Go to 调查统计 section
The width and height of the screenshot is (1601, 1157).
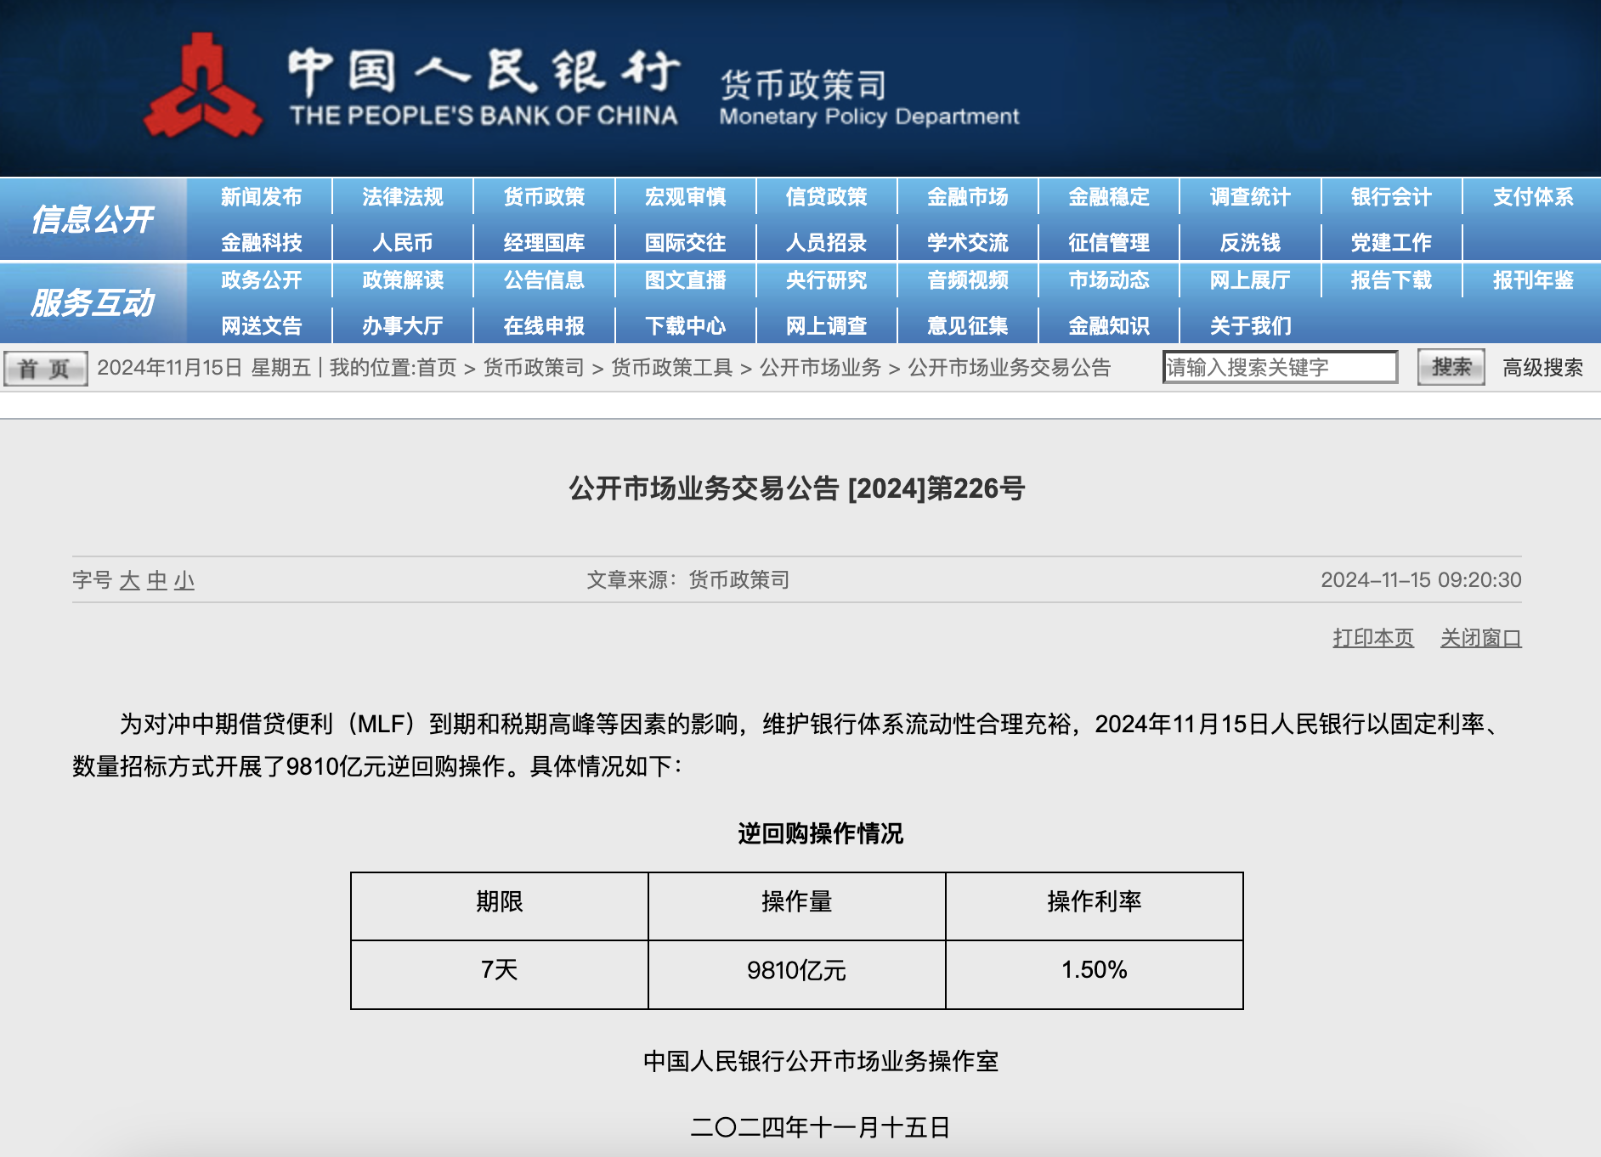(x=1250, y=197)
